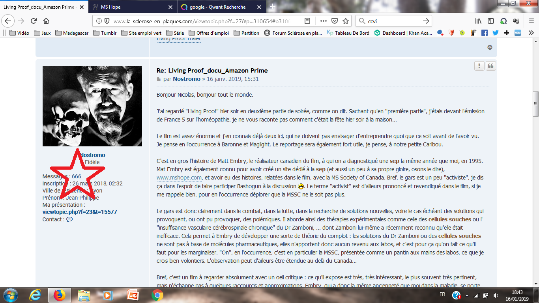The height and width of the screenshot is (303, 539).
Task: Open Firefox taskbar button
Action: pyautogui.click(x=60, y=295)
